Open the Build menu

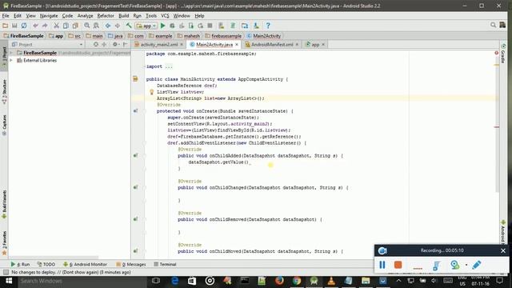(123, 16)
